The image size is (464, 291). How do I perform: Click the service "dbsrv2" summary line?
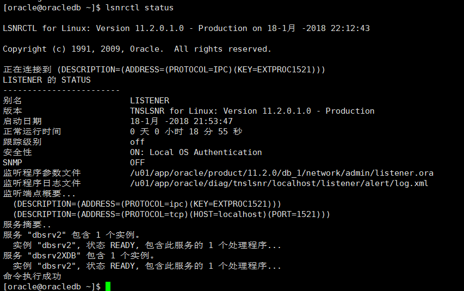point(72,235)
